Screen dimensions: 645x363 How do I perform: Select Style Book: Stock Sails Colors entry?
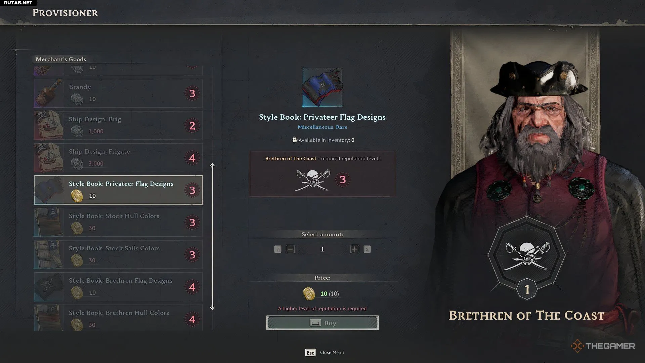[118, 254]
